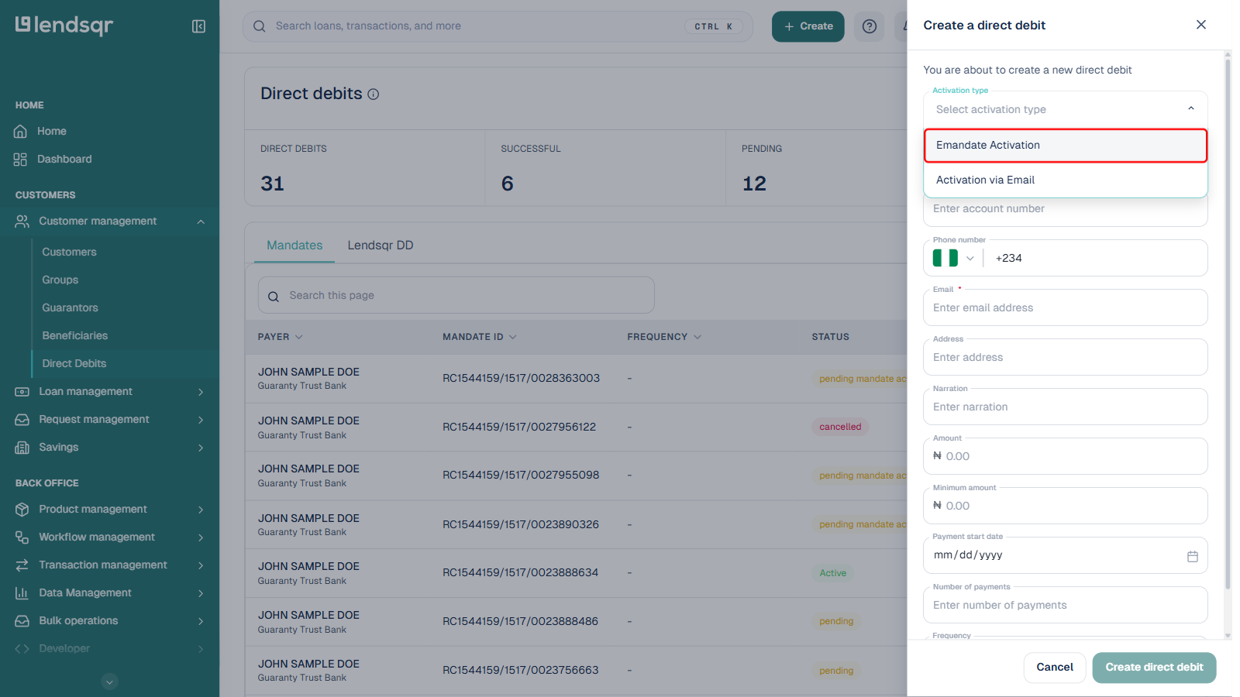Click the Search this page field
The height and width of the screenshot is (697, 1240).
[456, 296]
